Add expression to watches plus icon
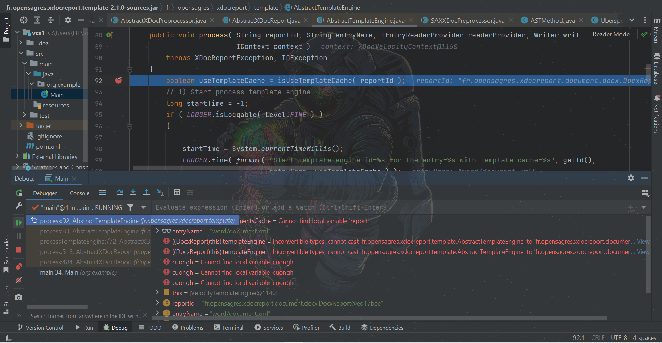This screenshot has width=662, height=343. click(631, 208)
